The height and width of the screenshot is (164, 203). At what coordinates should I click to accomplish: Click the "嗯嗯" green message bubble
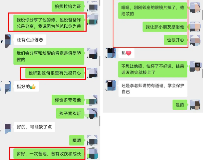tap(77, 140)
